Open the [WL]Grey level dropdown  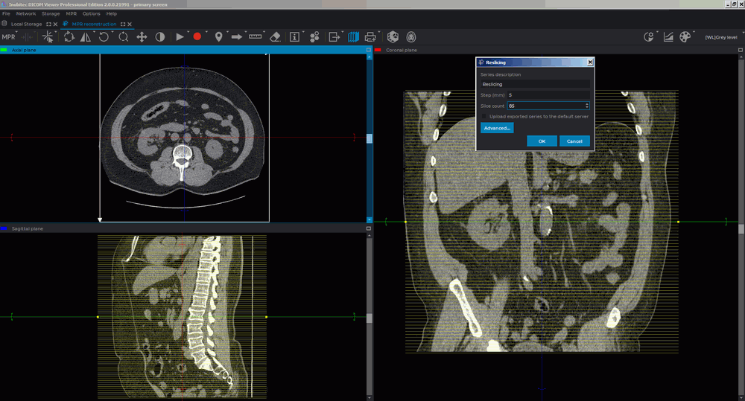(x=720, y=36)
